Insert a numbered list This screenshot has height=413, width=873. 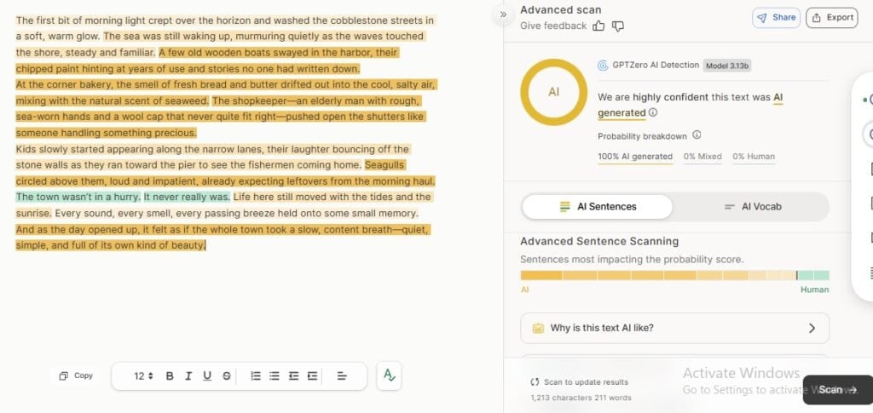coord(255,376)
